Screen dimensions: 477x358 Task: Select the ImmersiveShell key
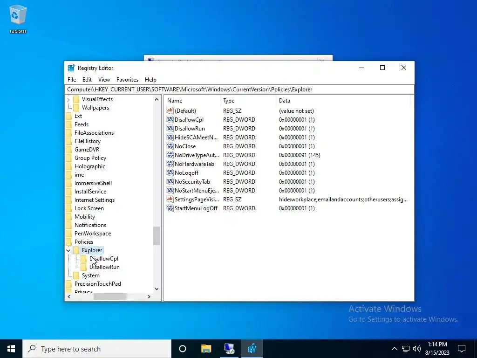pyautogui.click(x=93, y=183)
